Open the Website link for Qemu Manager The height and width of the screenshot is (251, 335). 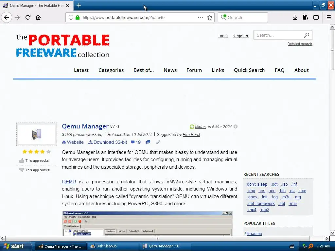pyautogui.click(x=73, y=142)
